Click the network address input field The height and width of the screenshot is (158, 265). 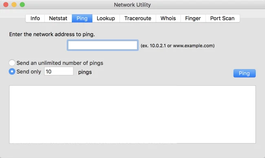103,45
